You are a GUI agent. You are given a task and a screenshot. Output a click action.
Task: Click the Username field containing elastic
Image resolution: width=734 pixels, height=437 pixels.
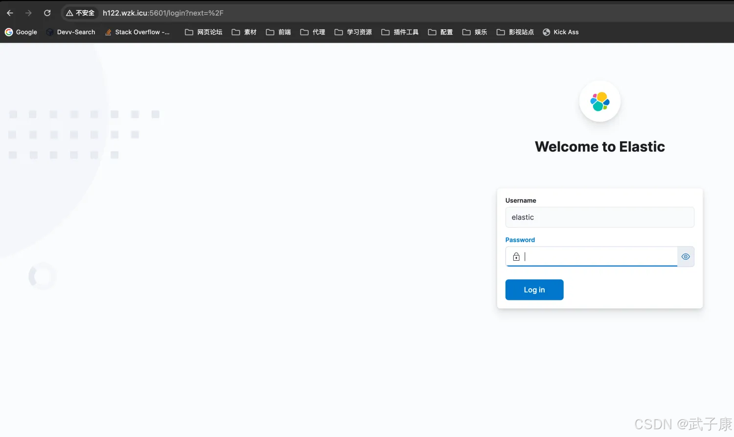coord(599,217)
